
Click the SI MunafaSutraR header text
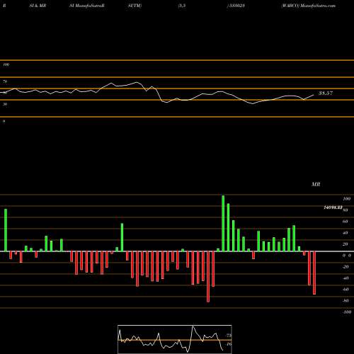point(87,6)
